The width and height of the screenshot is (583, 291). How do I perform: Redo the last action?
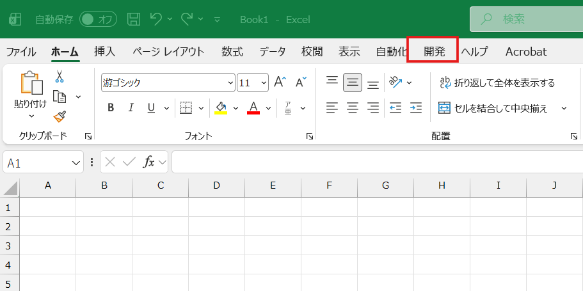coord(187,19)
